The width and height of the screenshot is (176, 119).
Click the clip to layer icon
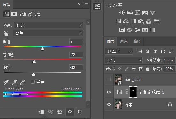[x=41, y=112]
